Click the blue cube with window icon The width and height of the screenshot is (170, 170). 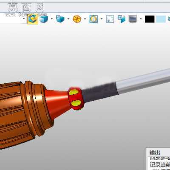coord(60,19)
